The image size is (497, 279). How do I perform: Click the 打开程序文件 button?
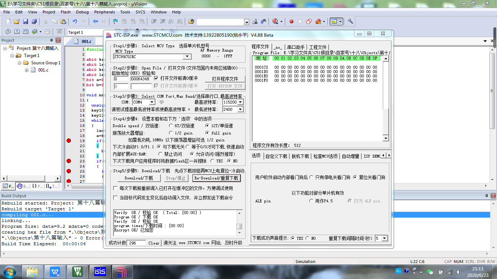(x=225, y=79)
